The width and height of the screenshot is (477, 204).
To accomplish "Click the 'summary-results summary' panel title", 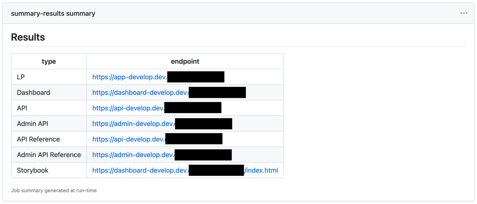I will tap(53, 13).
